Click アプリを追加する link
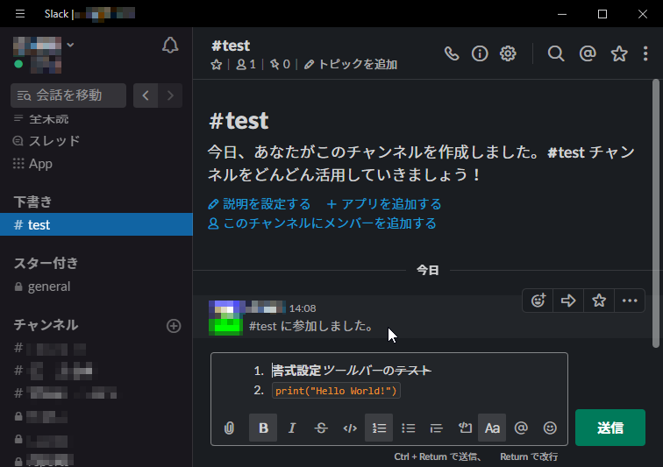Viewport: 663px width, 467px height. 384,204
